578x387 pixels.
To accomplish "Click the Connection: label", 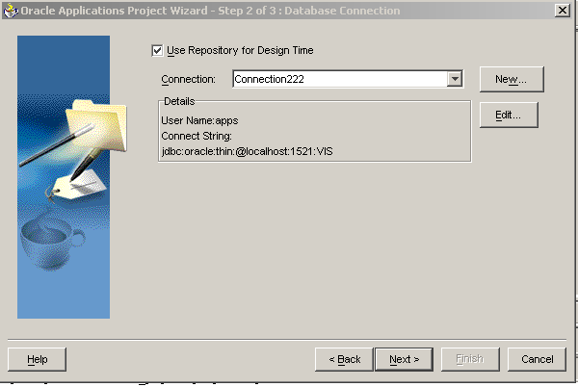I will (189, 79).
